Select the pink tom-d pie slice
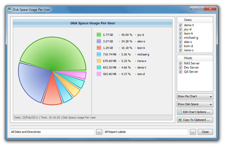Viewport: 225px width, 147px height. pos(78,74)
